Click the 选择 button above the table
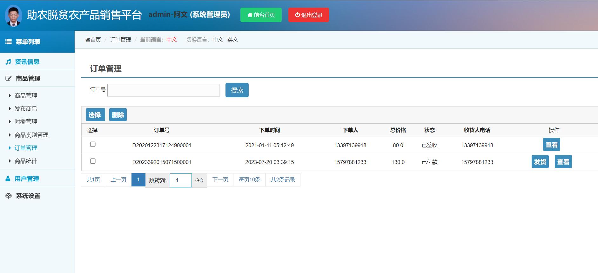 95,114
